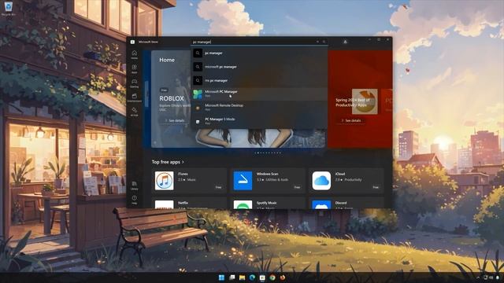
Task: Open the Gaming section in Store sidebar
Action: [135, 83]
